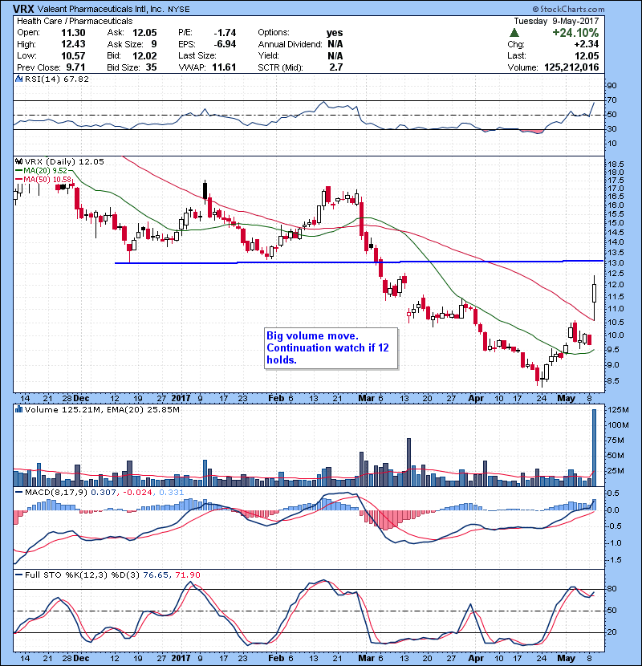The image size is (642, 666).
Task: Click the VWAP 11.61 value
Action: [x=224, y=67]
